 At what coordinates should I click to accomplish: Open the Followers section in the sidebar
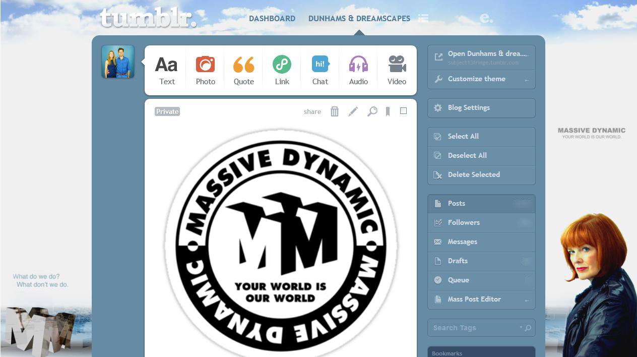pyautogui.click(x=481, y=222)
